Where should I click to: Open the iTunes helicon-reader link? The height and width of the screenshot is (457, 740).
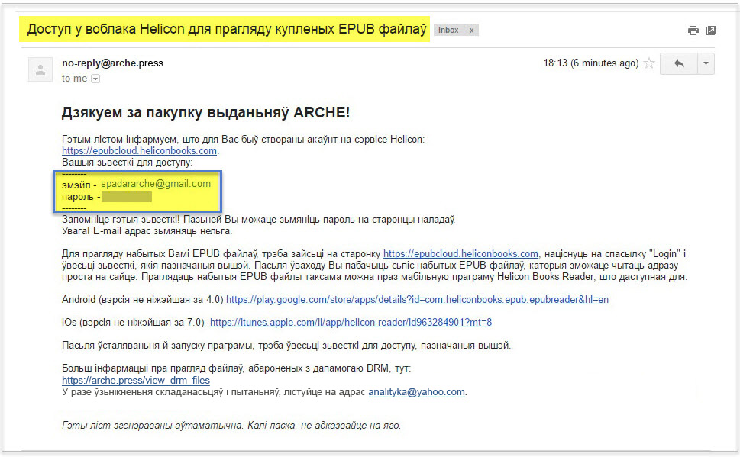click(x=351, y=323)
